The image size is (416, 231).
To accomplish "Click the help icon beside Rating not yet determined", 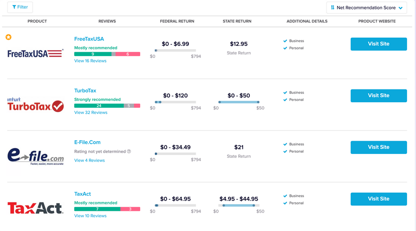I will pos(129,151).
